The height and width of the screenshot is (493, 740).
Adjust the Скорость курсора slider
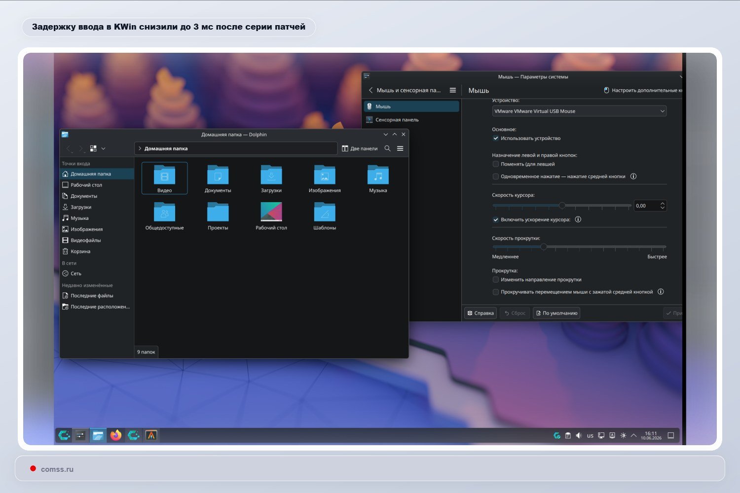[x=562, y=206]
